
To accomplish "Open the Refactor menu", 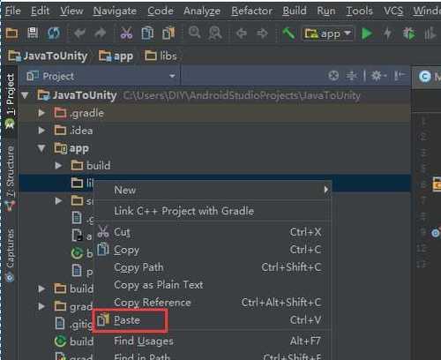I will (251, 11).
